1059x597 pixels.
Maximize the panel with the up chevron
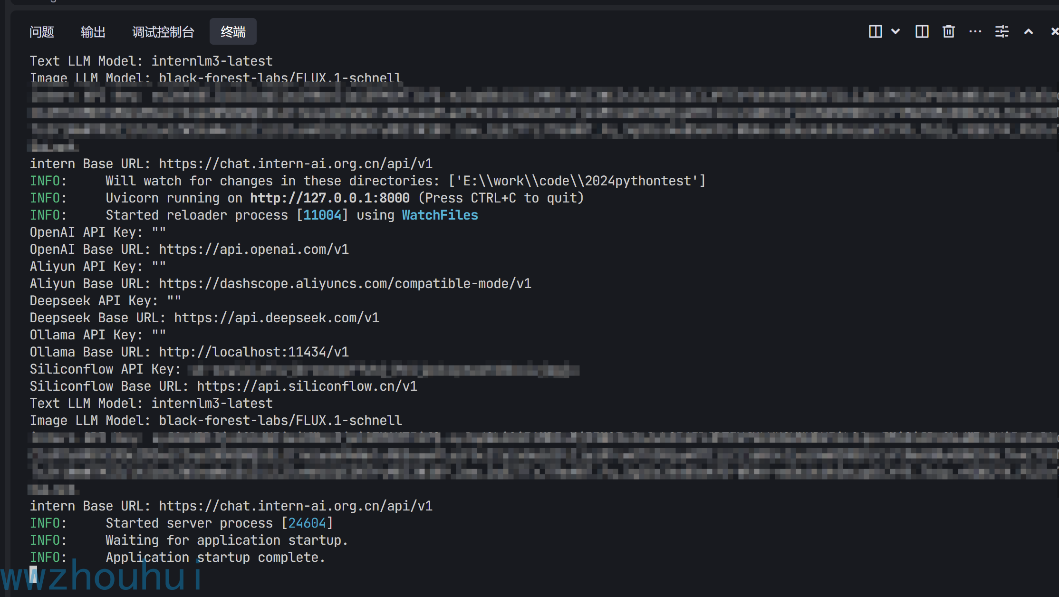click(1029, 31)
